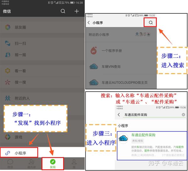Open 车辆VIN查询 mini program
188x171 pixels.
pyautogui.click(x=121, y=67)
